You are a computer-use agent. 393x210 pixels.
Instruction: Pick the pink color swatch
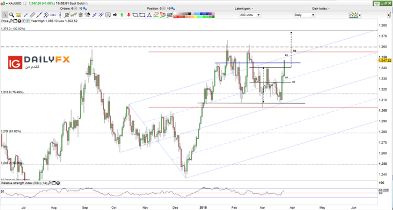[214, 14]
